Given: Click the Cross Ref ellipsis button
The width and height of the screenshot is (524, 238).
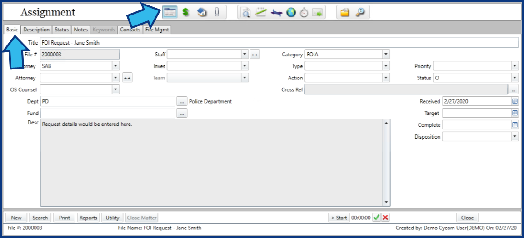Looking at the screenshot, I should (x=513, y=90).
